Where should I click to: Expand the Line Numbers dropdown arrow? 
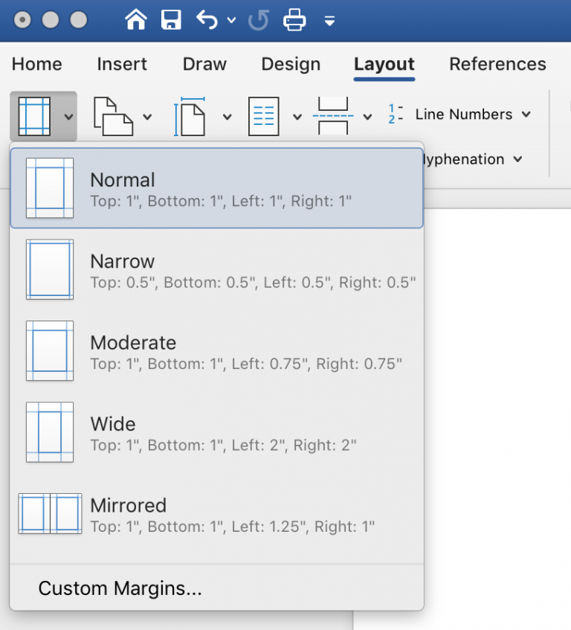click(527, 115)
